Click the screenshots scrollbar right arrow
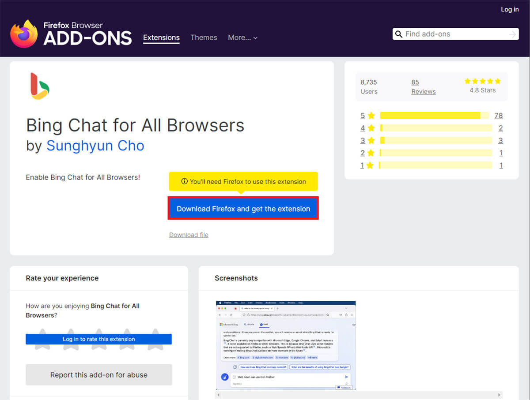This screenshot has height=400, width=530. [x=500, y=395]
